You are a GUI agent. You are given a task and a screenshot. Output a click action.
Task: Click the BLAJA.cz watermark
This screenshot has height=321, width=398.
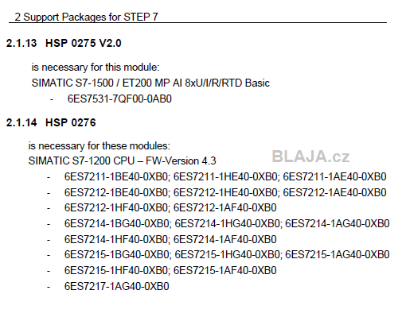pos(310,157)
